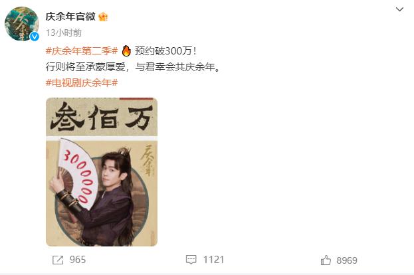Open the 庆余年官微 username link
The image size is (414, 275).
click(70, 17)
